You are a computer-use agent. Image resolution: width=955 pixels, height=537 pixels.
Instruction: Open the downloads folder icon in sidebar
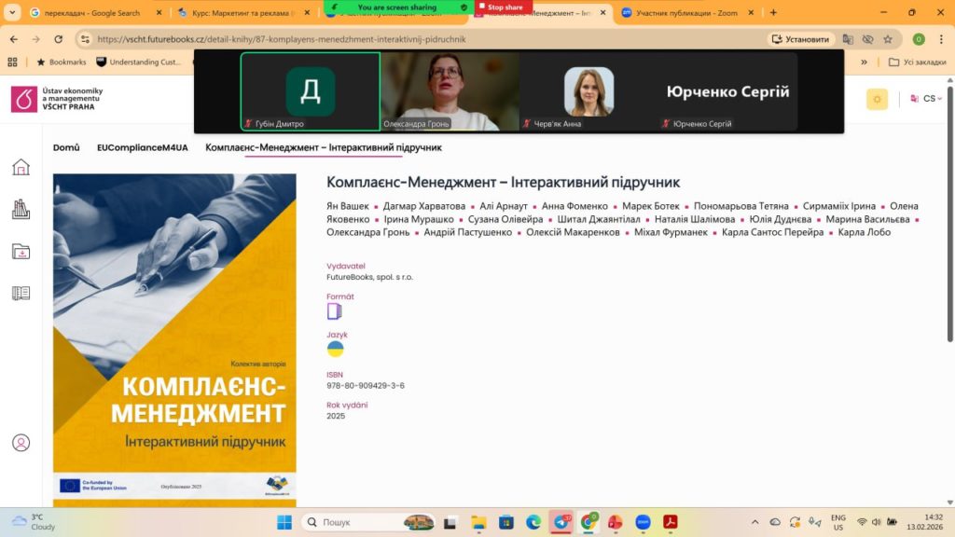(x=21, y=251)
